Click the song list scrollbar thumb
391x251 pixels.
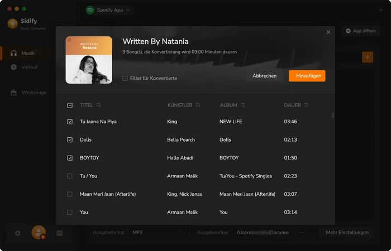tap(333, 115)
